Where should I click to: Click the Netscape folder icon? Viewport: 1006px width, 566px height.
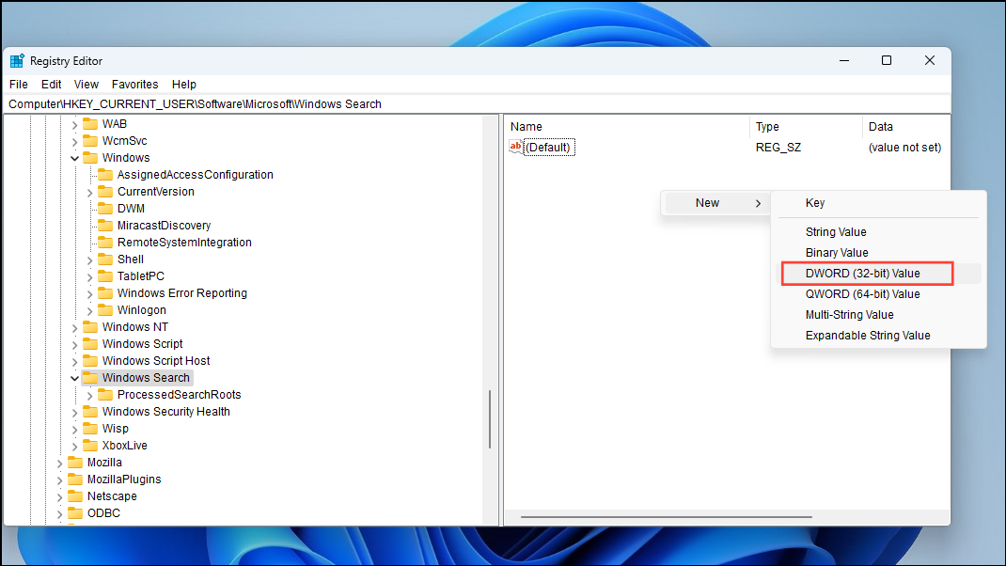click(x=76, y=496)
